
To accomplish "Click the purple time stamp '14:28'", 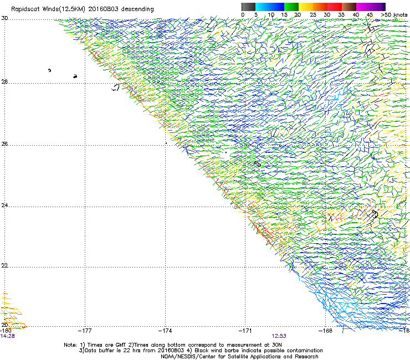I will coord(8,336).
